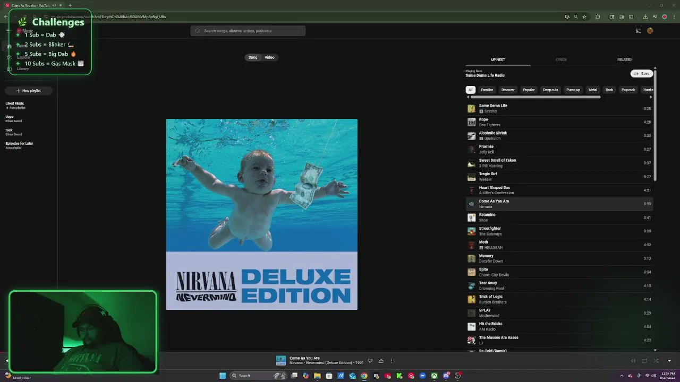
Task: Dislike the song Come As You Are
Action: 370,361
